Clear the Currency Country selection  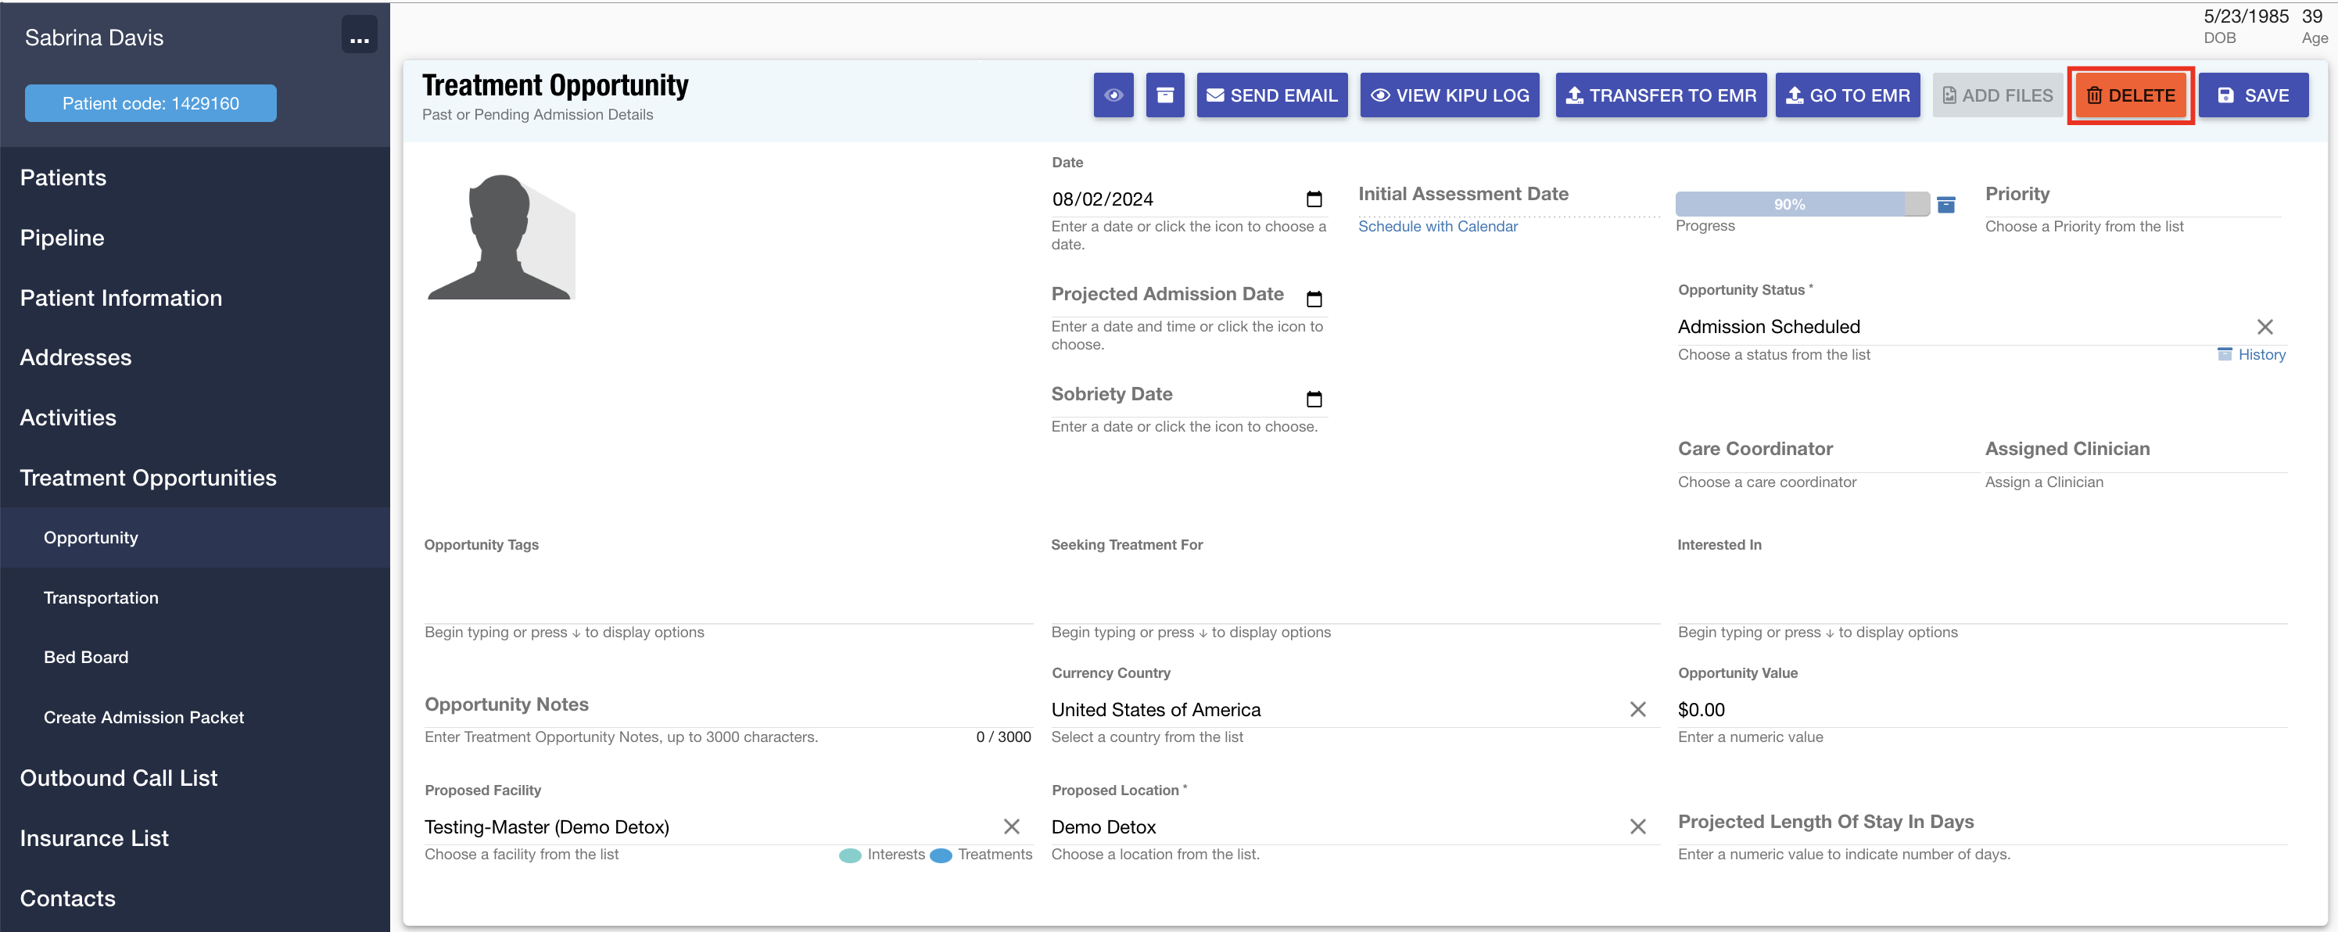click(1637, 710)
